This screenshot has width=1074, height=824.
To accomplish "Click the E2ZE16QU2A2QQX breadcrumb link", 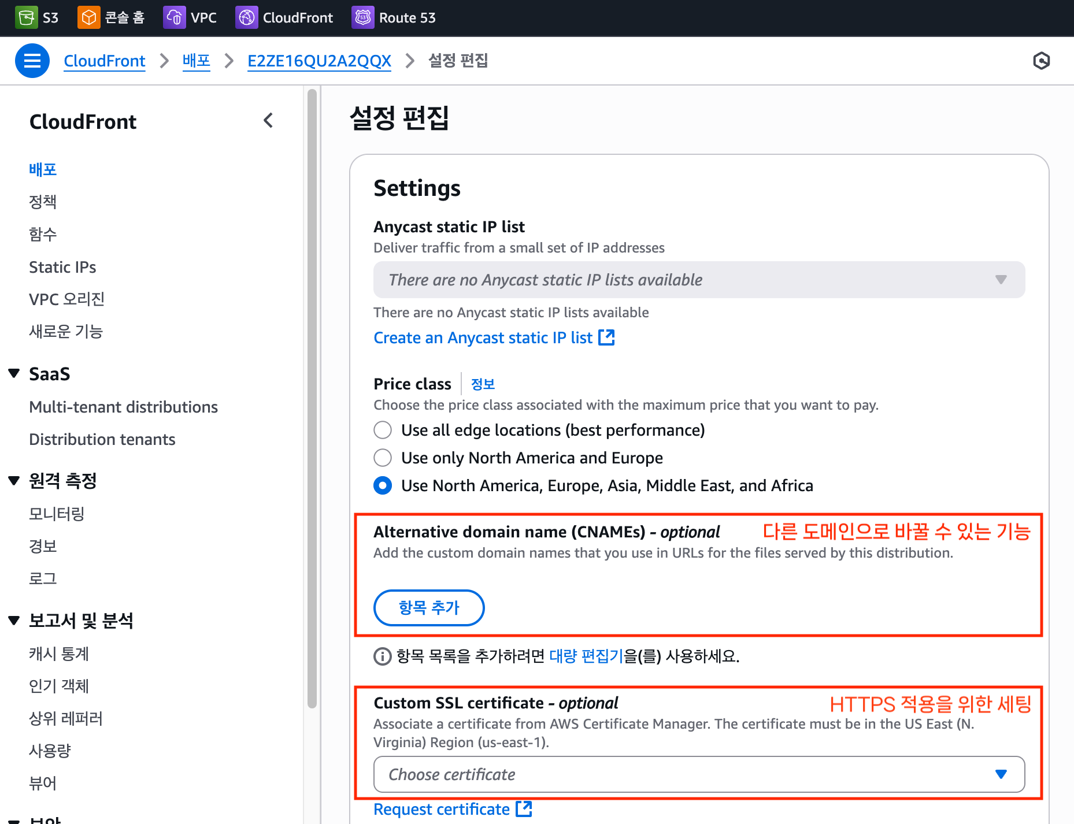I will pos(319,61).
